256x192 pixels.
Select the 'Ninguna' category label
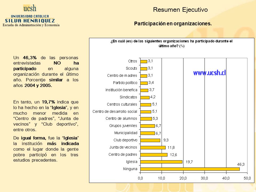[130, 169]
